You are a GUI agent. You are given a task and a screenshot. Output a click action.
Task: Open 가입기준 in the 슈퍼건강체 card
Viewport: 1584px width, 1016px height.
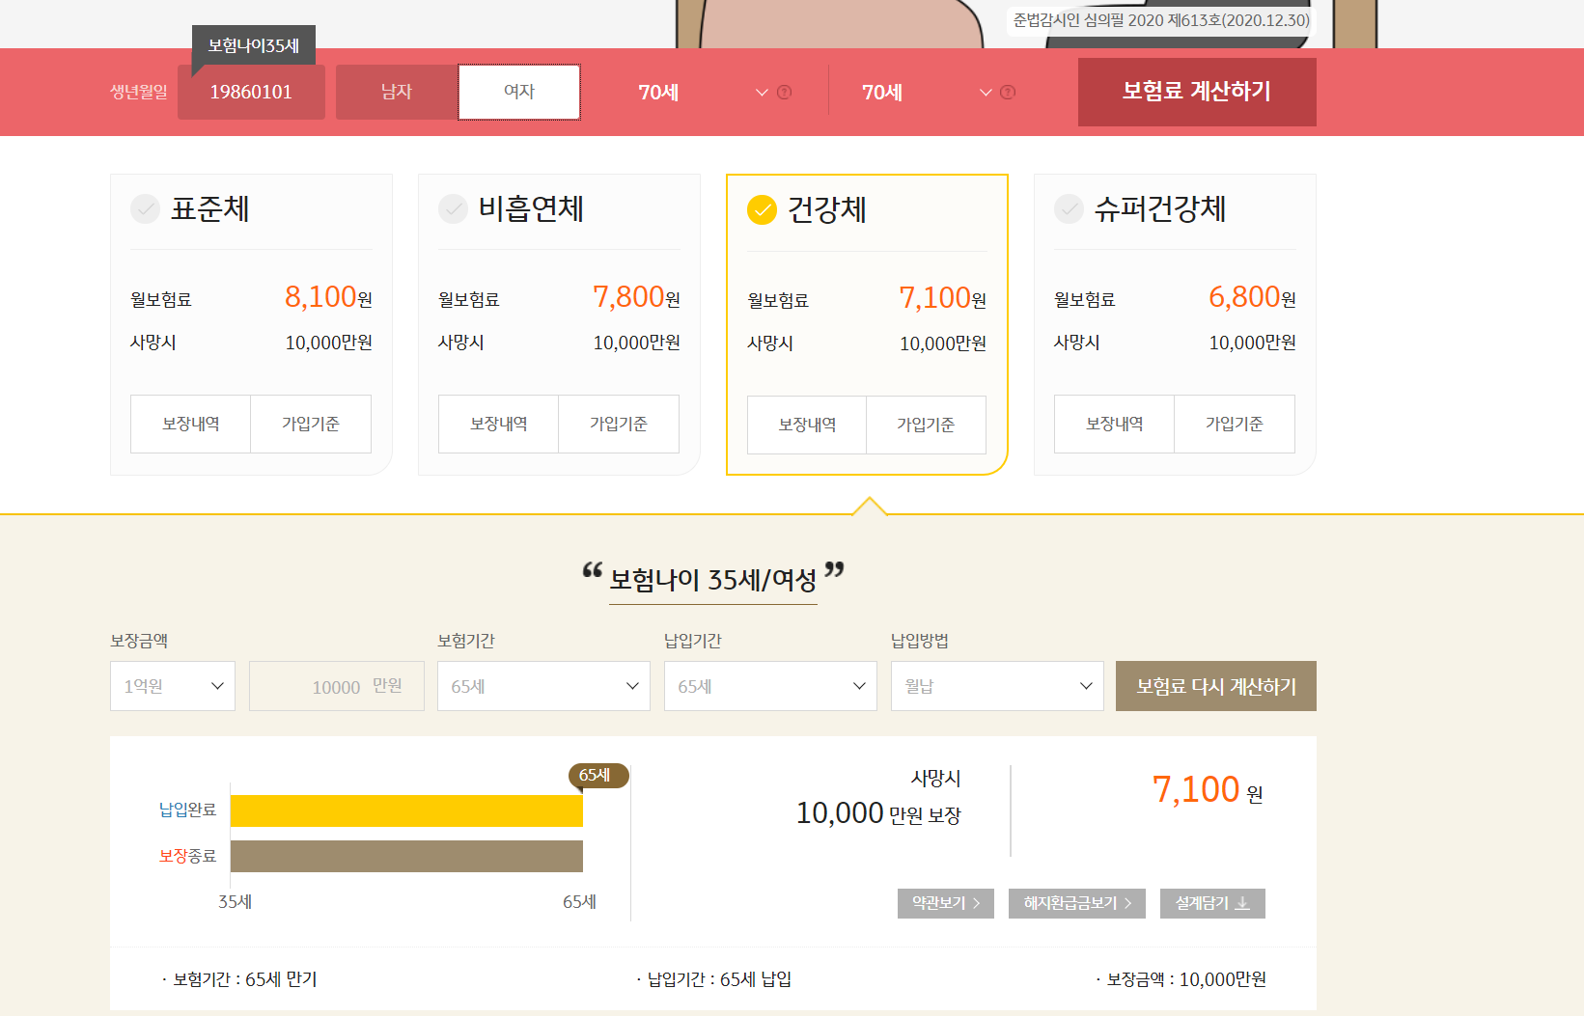[1235, 424]
